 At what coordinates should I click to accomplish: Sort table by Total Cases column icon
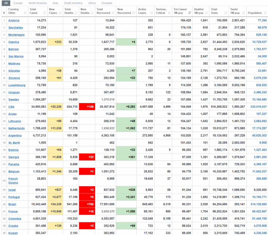click(x=45, y=13)
